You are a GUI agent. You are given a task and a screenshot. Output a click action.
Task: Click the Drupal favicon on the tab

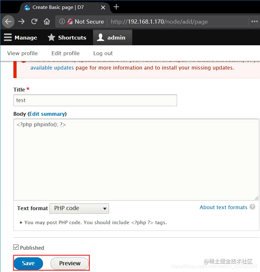coord(27,7)
